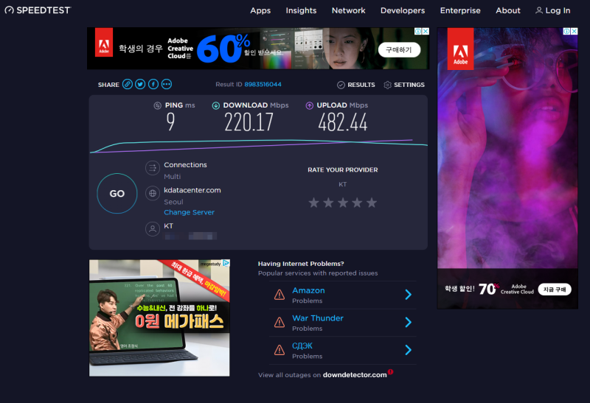The width and height of the screenshot is (590, 403).
Task: Open SETTINGS link
Action: [x=409, y=85]
